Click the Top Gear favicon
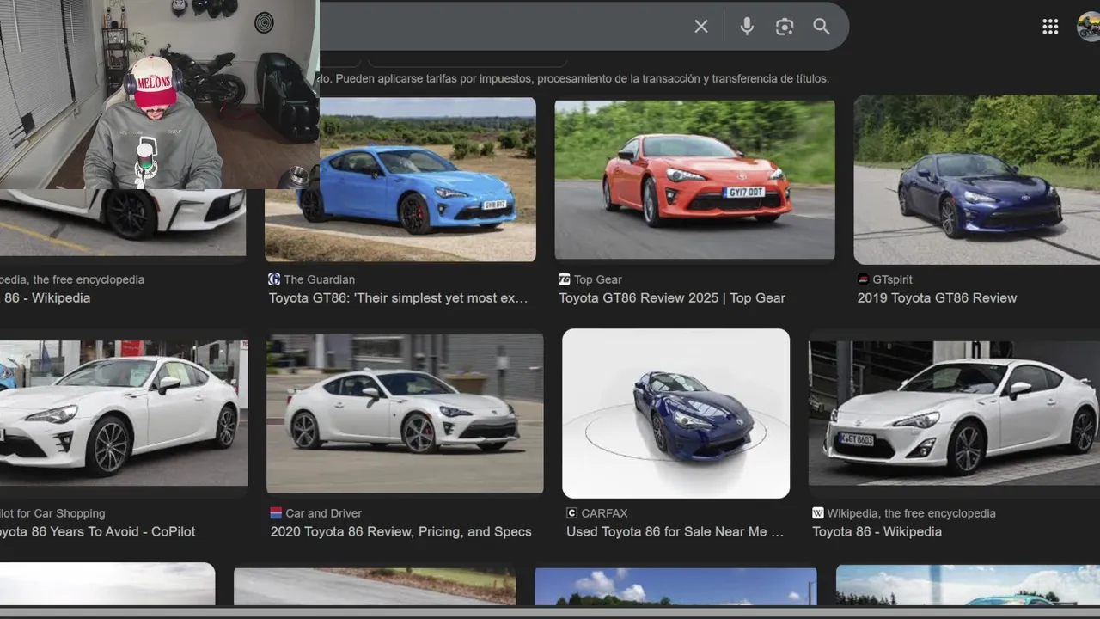The width and height of the screenshot is (1100, 619). pyautogui.click(x=565, y=279)
